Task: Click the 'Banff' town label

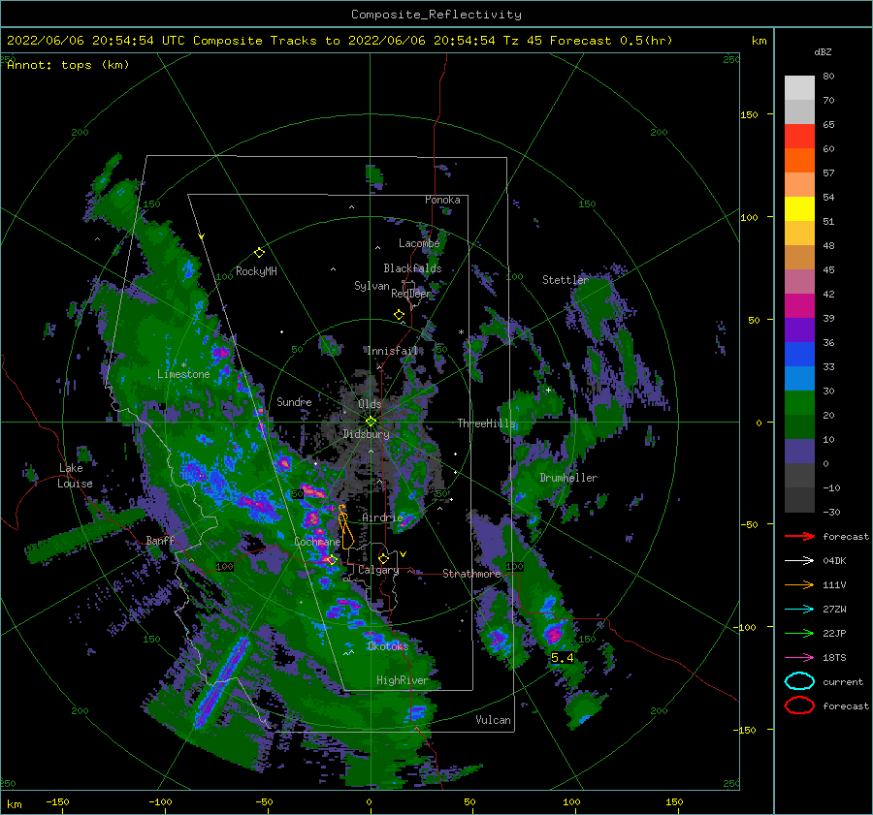Action: coord(160,540)
